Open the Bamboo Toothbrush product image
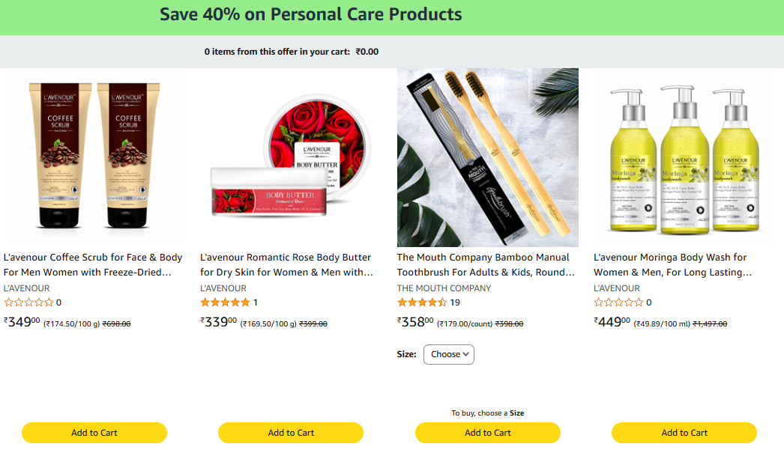 [x=487, y=157]
